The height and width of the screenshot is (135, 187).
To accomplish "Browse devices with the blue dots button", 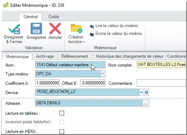I will (141, 92).
